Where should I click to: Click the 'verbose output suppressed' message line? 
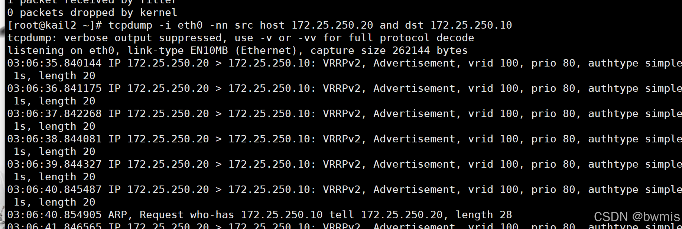241,38
